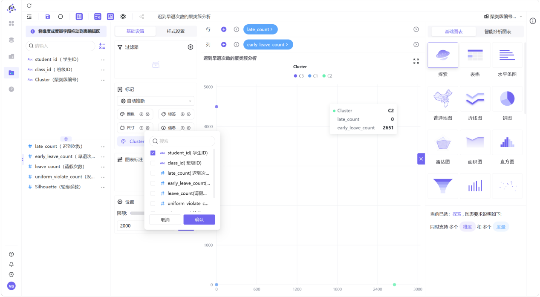This screenshot has height=297, width=540.
Task: Click the share icon in toolbar
Action: [141, 17]
